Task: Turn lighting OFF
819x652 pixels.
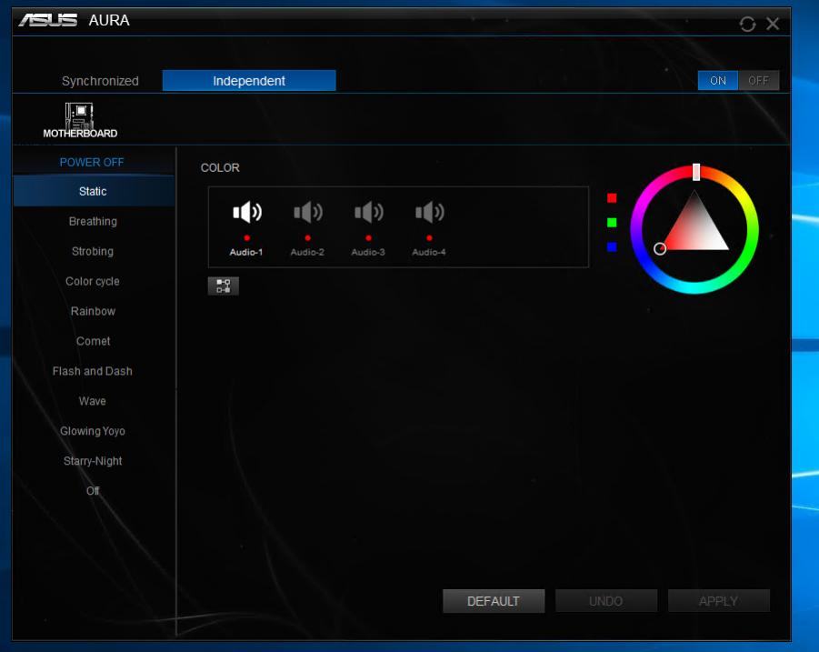Action: click(758, 80)
